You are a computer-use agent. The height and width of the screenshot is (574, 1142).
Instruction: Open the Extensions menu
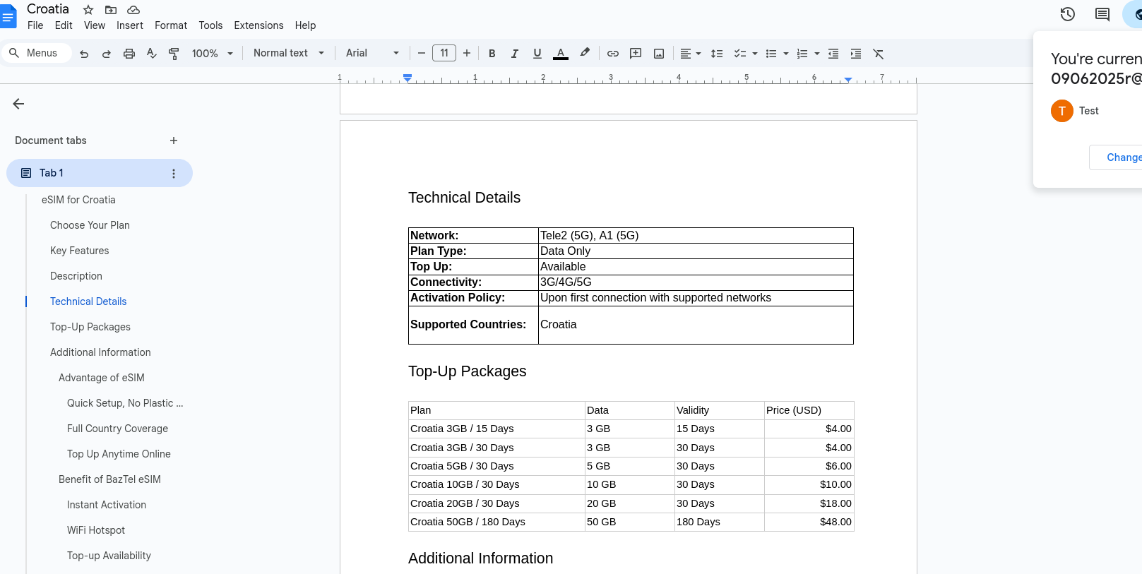(x=258, y=25)
